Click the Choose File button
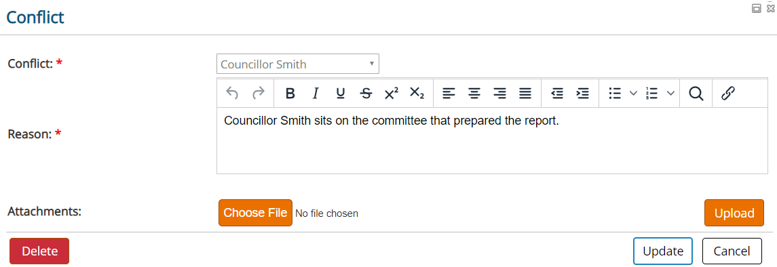777x267 pixels. click(x=255, y=213)
